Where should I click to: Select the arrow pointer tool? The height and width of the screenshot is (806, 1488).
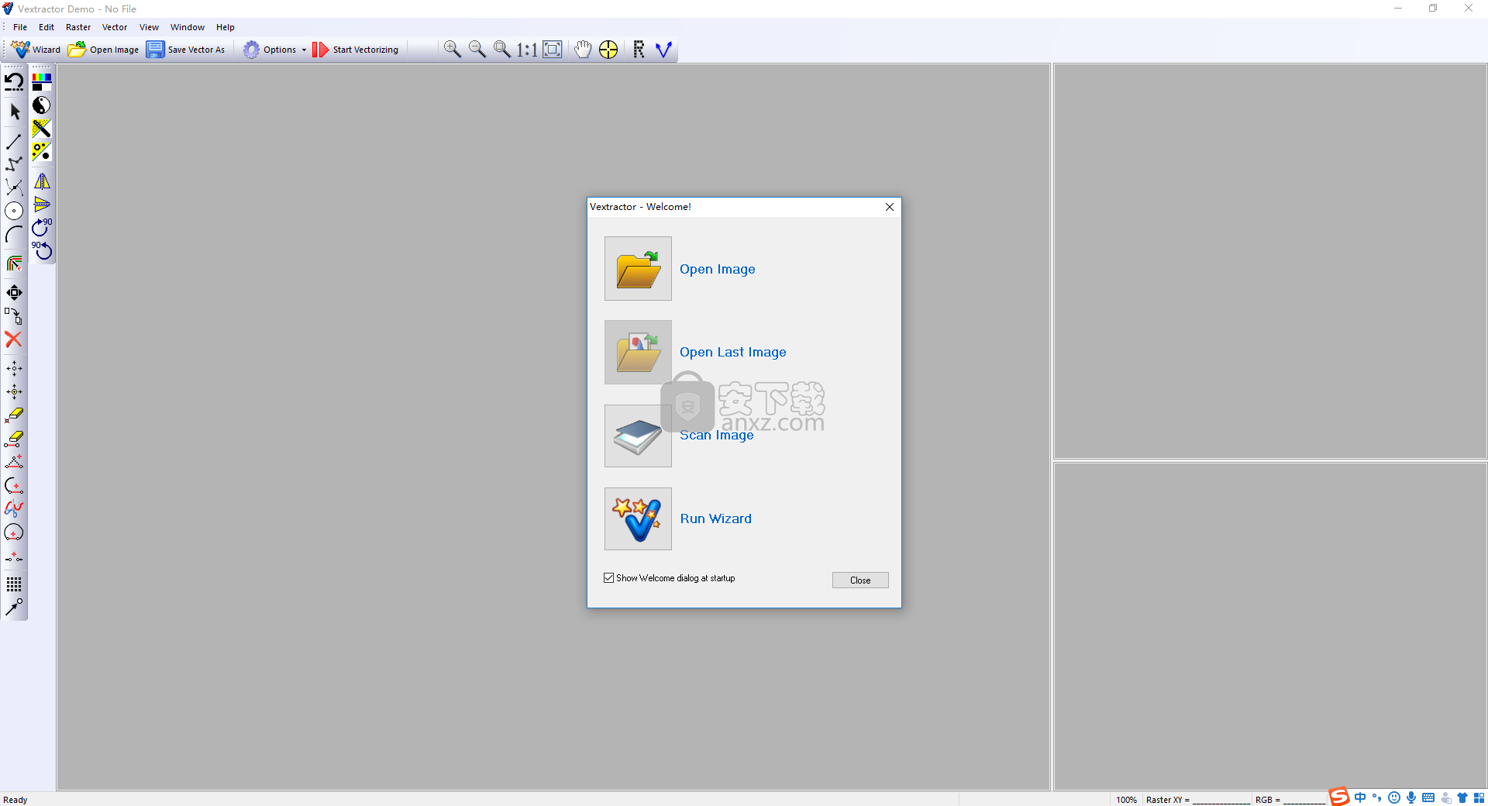point(14,112)
